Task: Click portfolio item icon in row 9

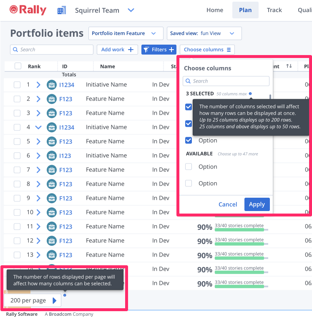Action: coord(52,198)
